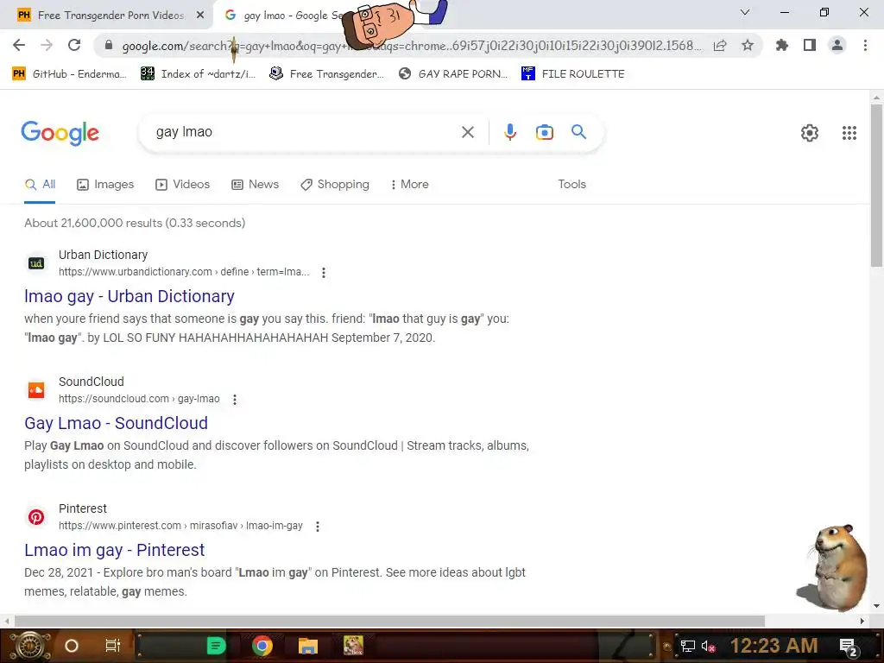This screenshot has height=663, width=884.
Task: Click vertical scrollbar thumb
Action: [x=876, y=185]
